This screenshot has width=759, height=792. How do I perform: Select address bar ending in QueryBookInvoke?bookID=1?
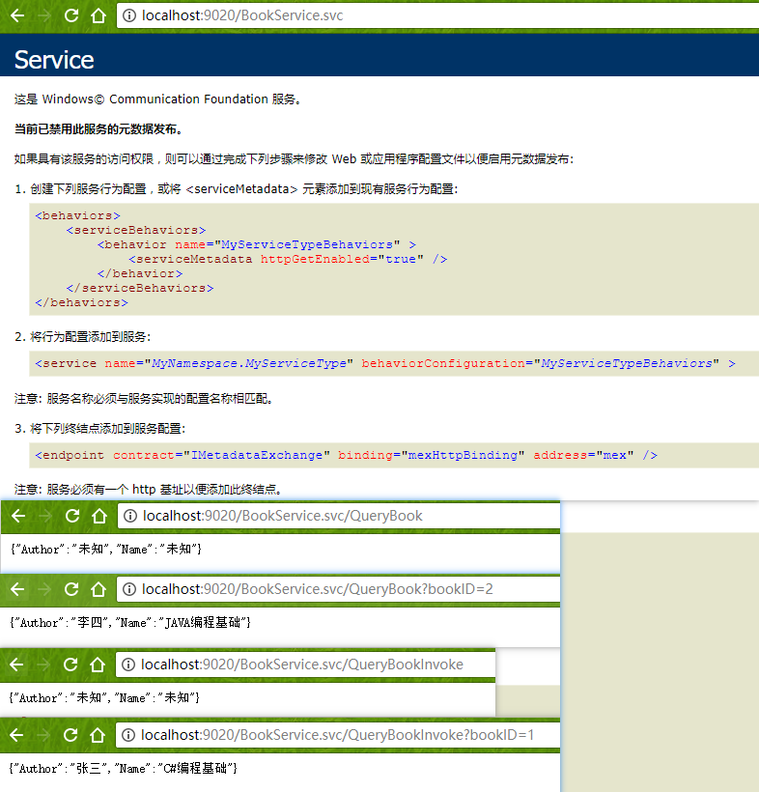338,736
